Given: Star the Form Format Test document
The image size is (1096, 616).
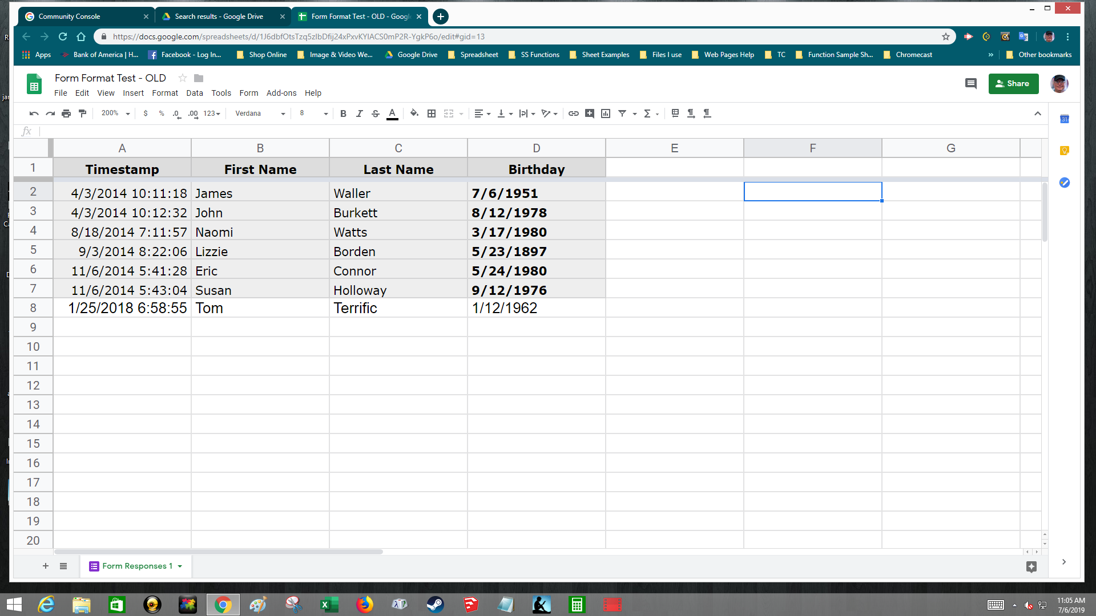Looking at the screenshot, I should (x=183, y=78).
